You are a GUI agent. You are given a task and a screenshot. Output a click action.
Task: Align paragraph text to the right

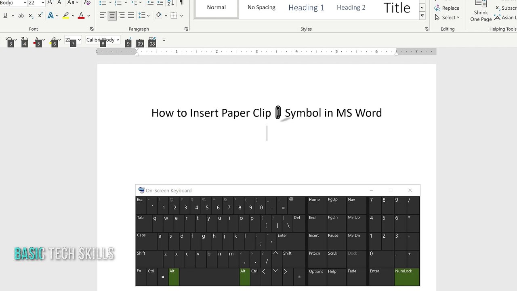(122, 15)
